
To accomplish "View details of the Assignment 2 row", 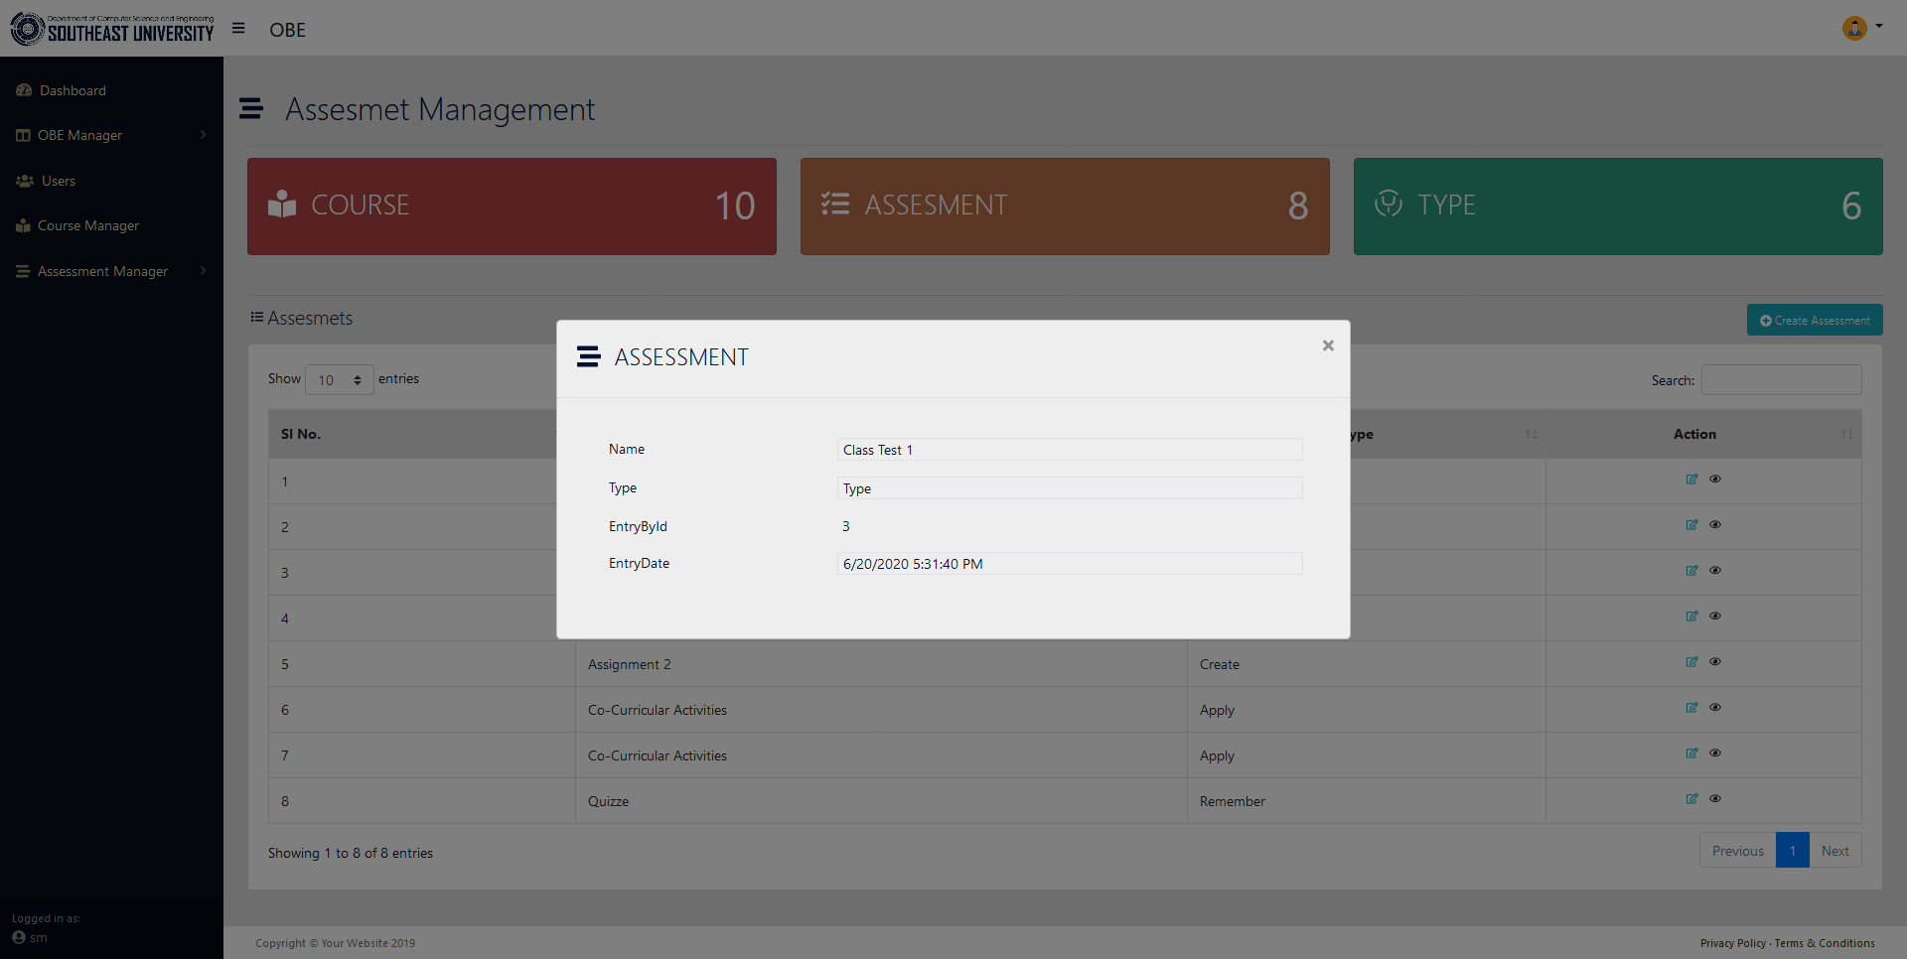I will pos(1715,662).
